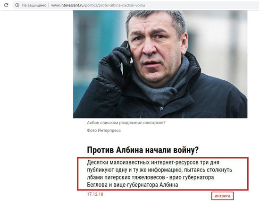Viewport: 260px width, 206px height.
Task: Open the 'интрига' tag button
Action: 222,196
